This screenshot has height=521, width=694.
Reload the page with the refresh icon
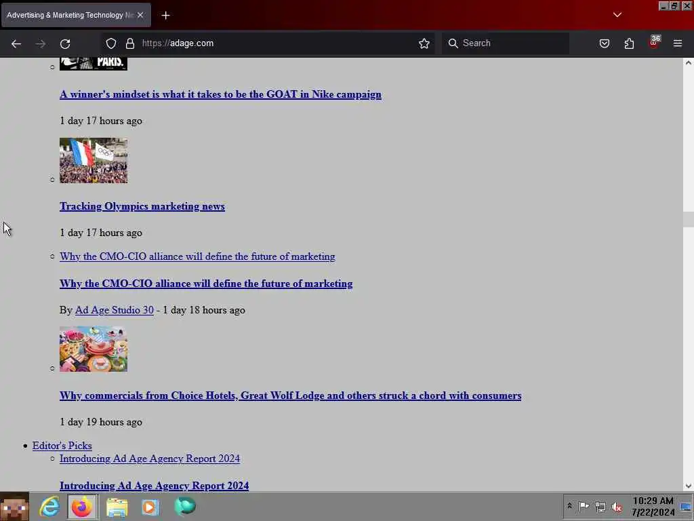point(65,43)
